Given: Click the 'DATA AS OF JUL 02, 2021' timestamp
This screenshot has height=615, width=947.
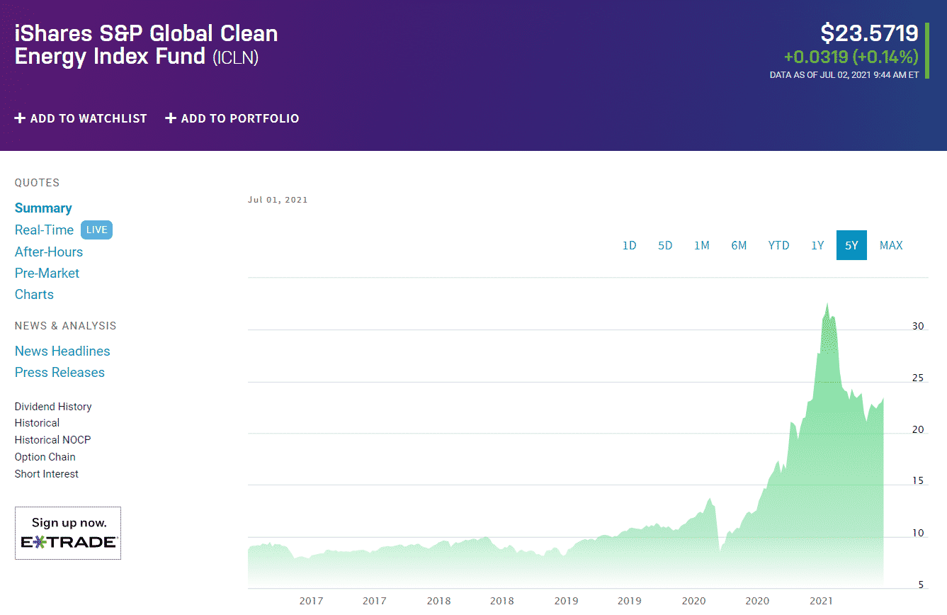Looking at the screenshot, I should click(x=844, y=74).
